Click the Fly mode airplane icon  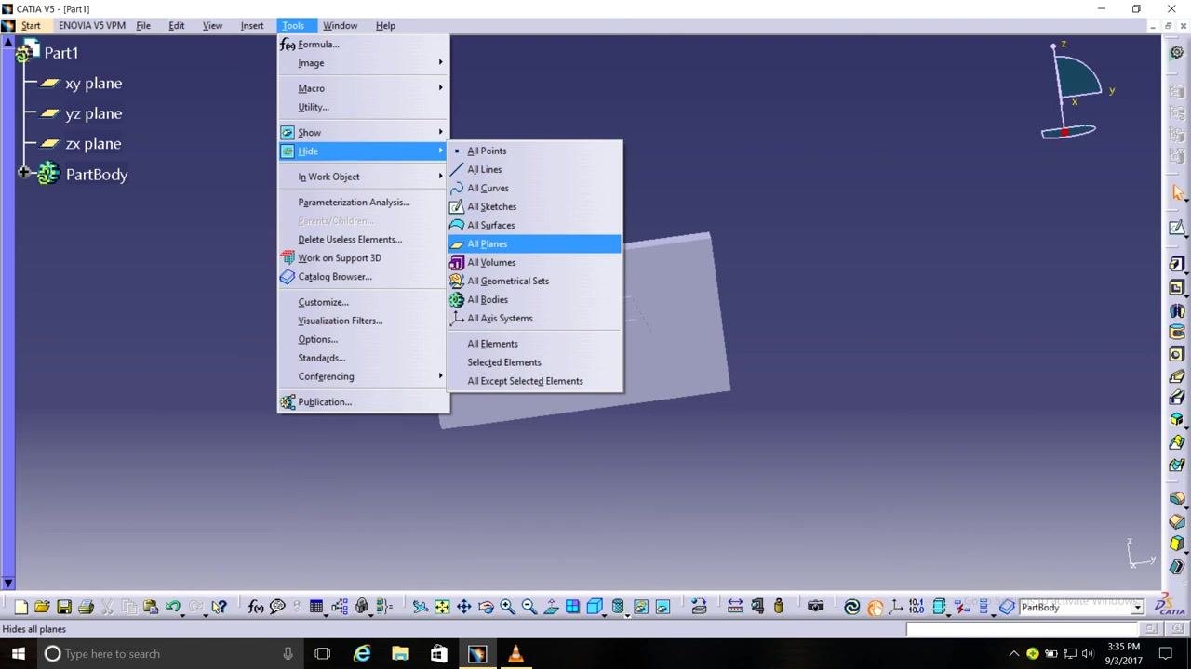click(x=421, y=607)
